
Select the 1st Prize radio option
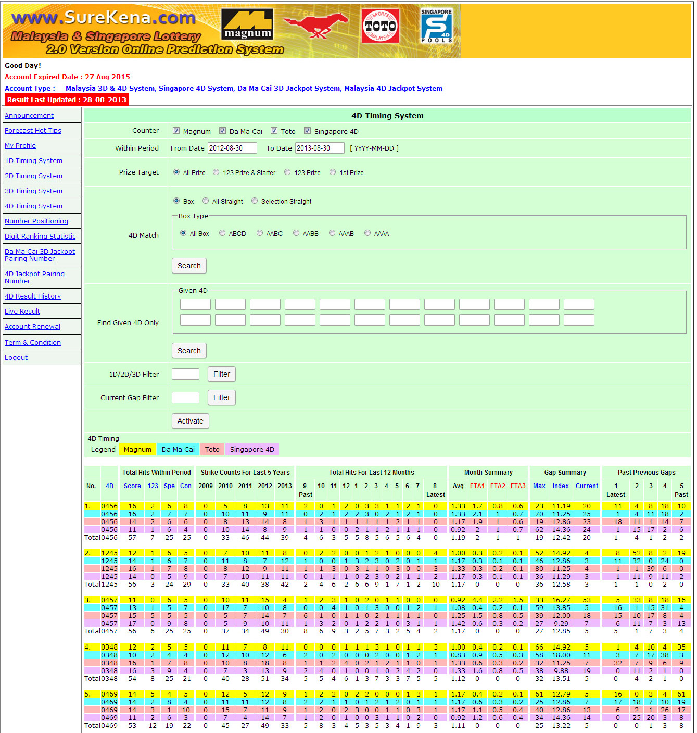tap(333, 172)
